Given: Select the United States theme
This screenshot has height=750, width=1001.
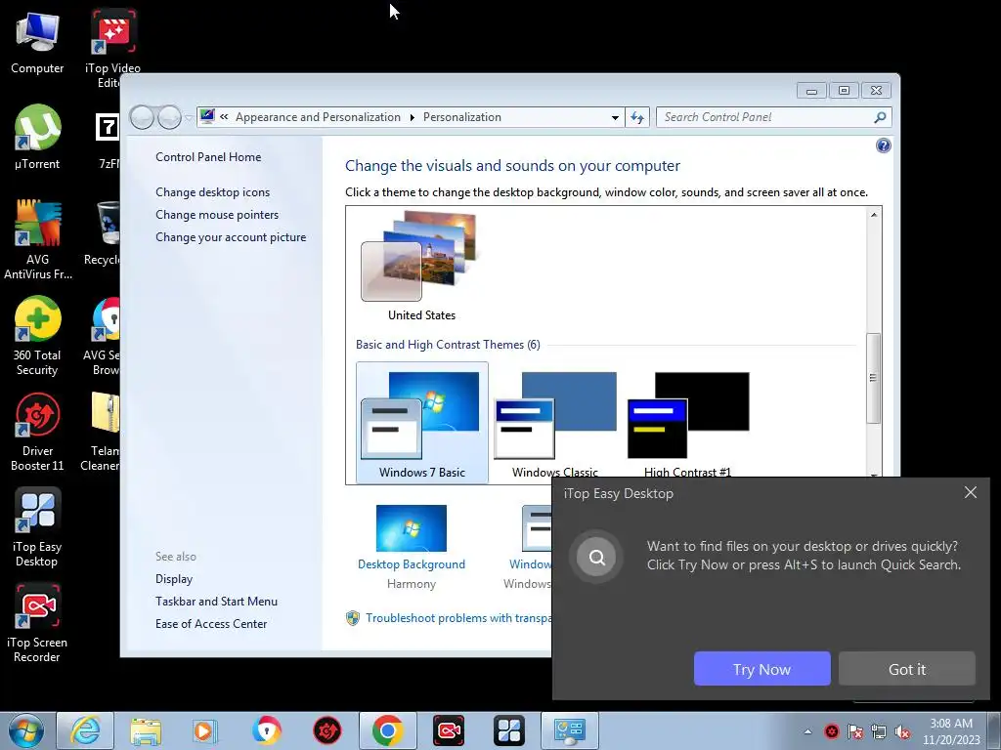Looking at the screenshot, I should tap(421, 266).
